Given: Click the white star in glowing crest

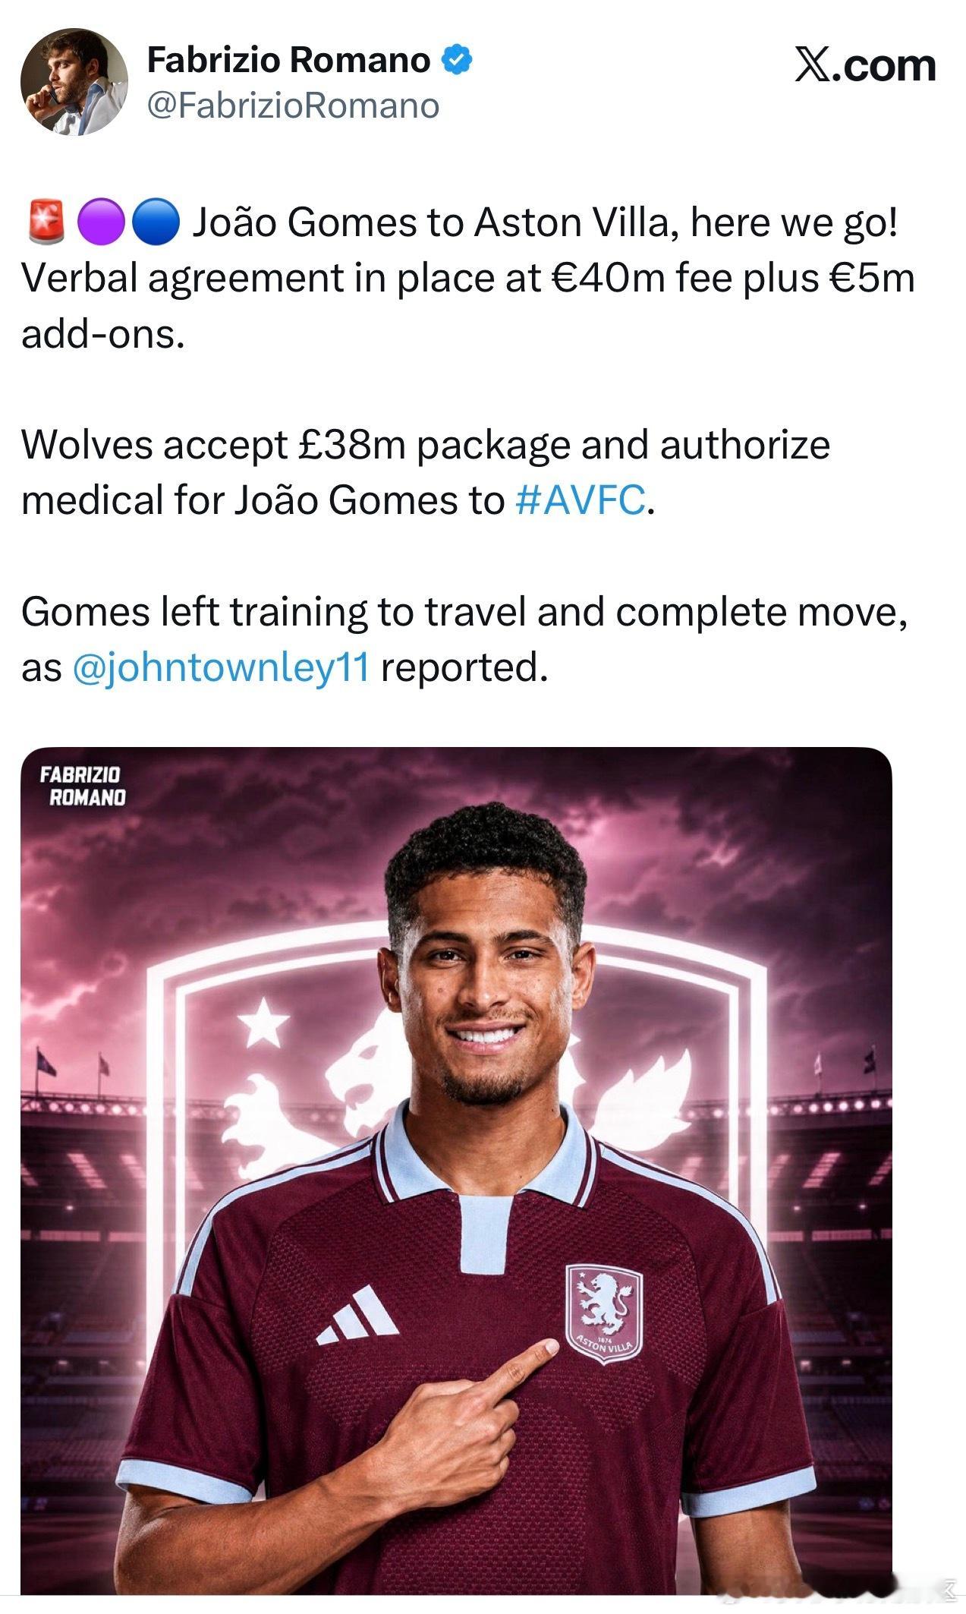Looking at the screenshot, I should 263,1021.
